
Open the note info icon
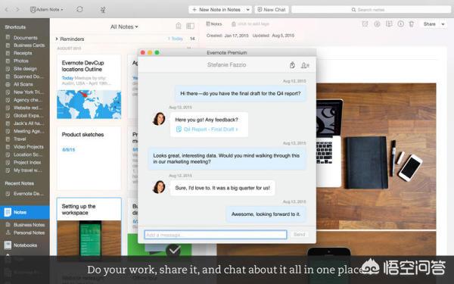(x=400, y=24)
